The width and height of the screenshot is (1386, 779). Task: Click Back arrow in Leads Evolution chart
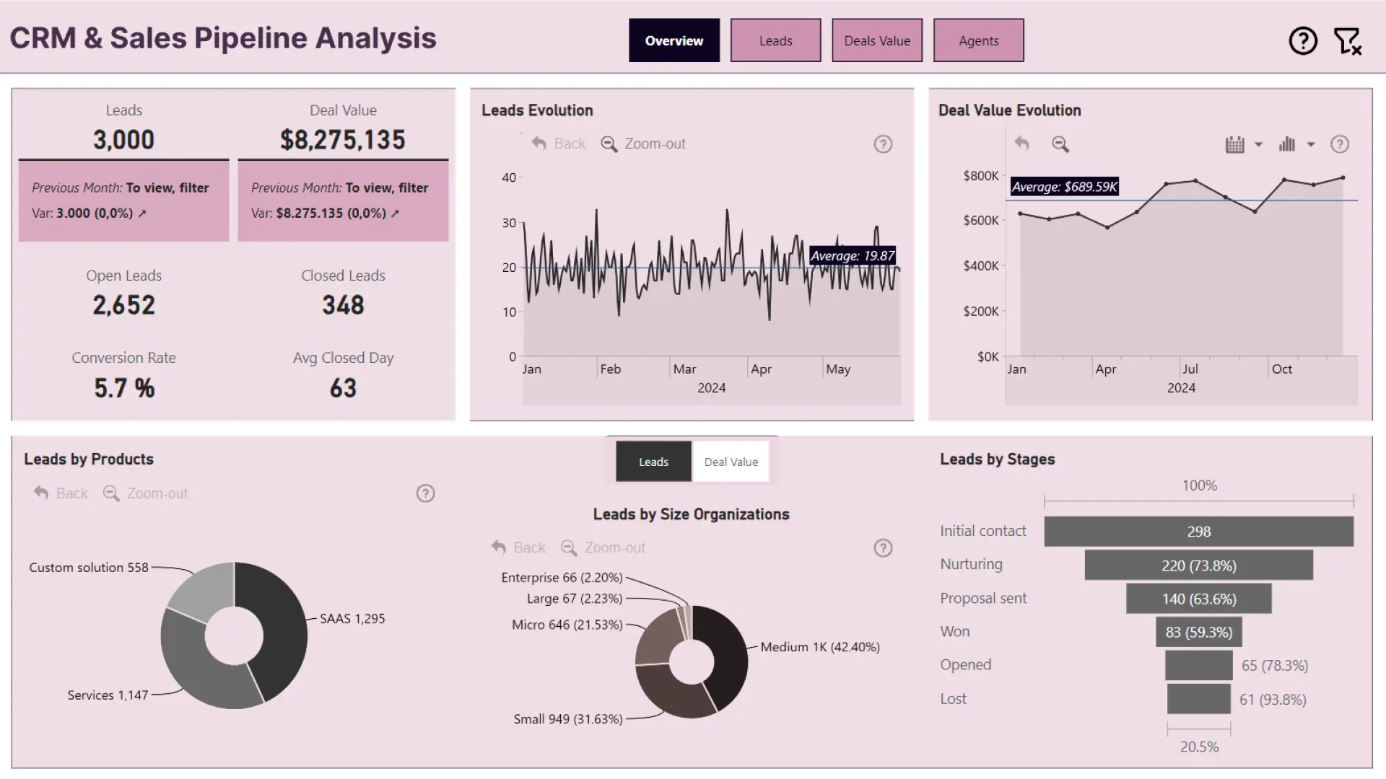pos(539,144)
